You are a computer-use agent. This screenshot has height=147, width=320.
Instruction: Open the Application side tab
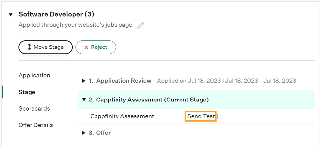tap(34, 75)
